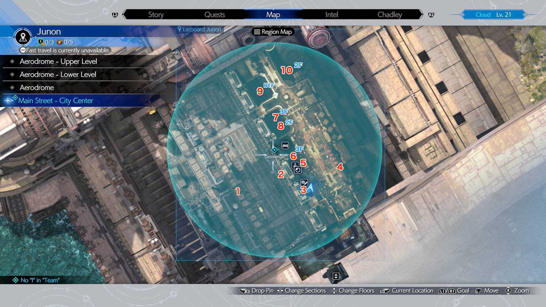This screenshot has height=307, width=546.
Task: Click the Current Location prompt
Action: pyautogui.click(x=407, y=291)
